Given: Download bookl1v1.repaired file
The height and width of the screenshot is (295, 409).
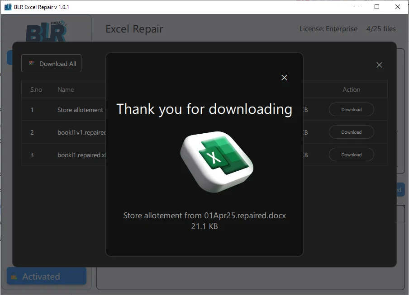Looking at the screenshot, I should (352, 132).
